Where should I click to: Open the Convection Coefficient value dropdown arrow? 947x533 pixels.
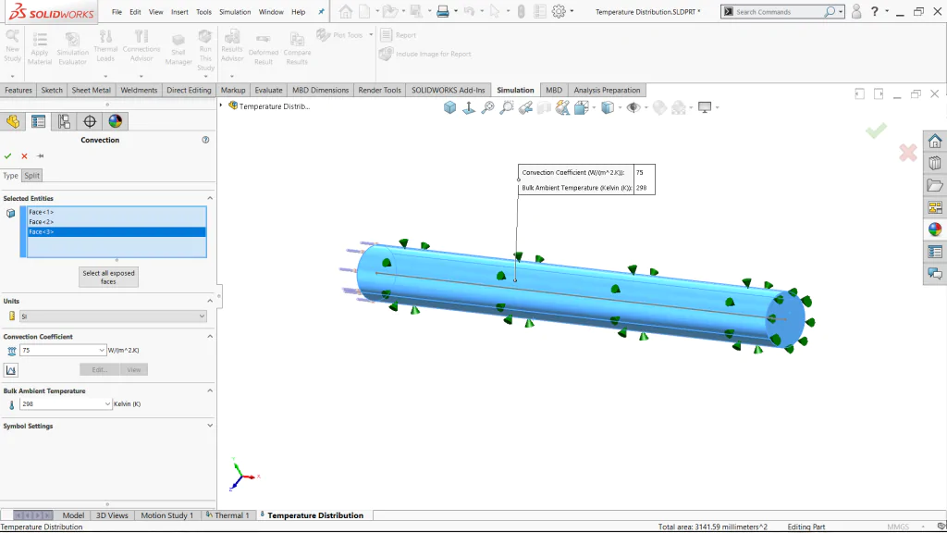[102, 351]
